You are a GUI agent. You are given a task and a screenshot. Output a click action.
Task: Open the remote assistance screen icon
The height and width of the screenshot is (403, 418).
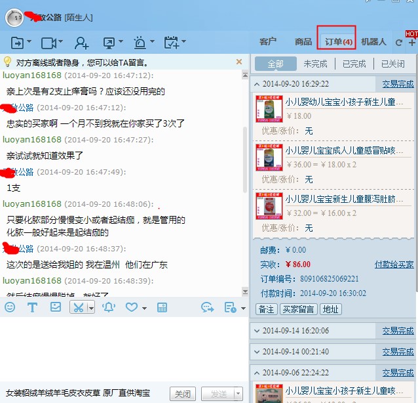109,43
